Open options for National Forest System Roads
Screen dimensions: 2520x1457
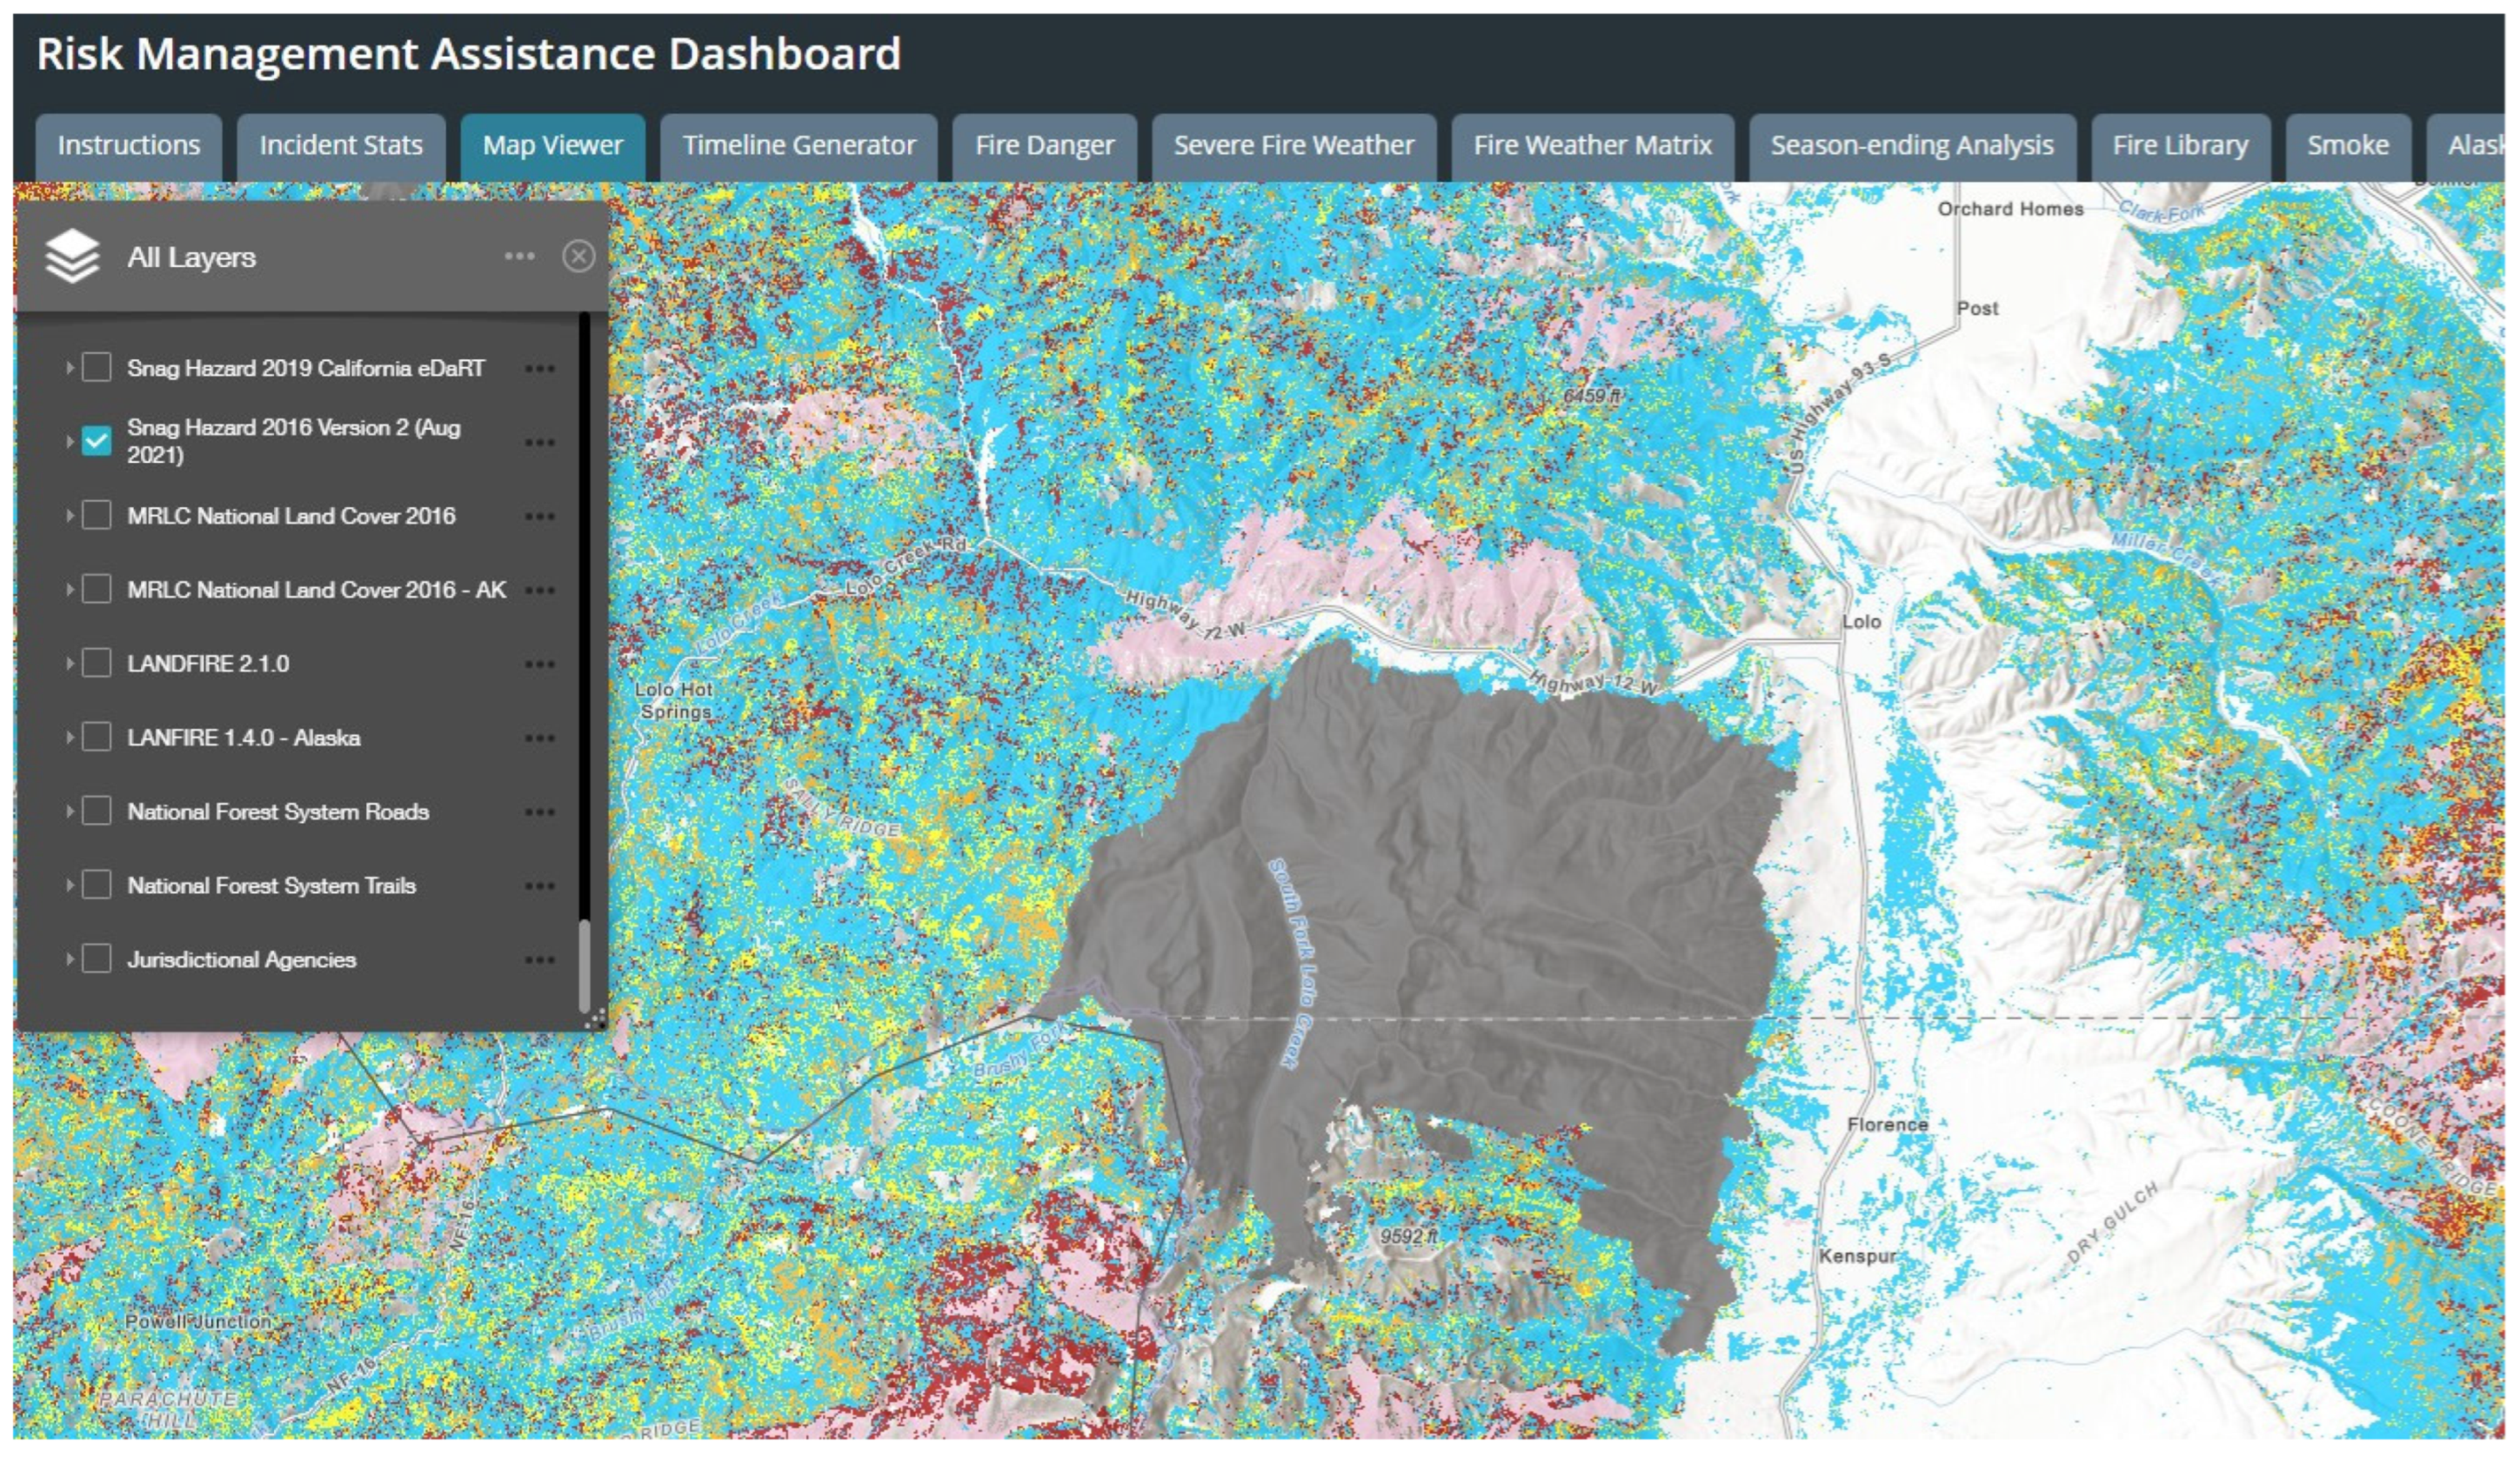pyautogui.click(x=539, y=813)
